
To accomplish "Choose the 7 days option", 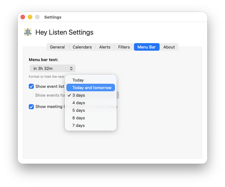I will tap(91, 126).
